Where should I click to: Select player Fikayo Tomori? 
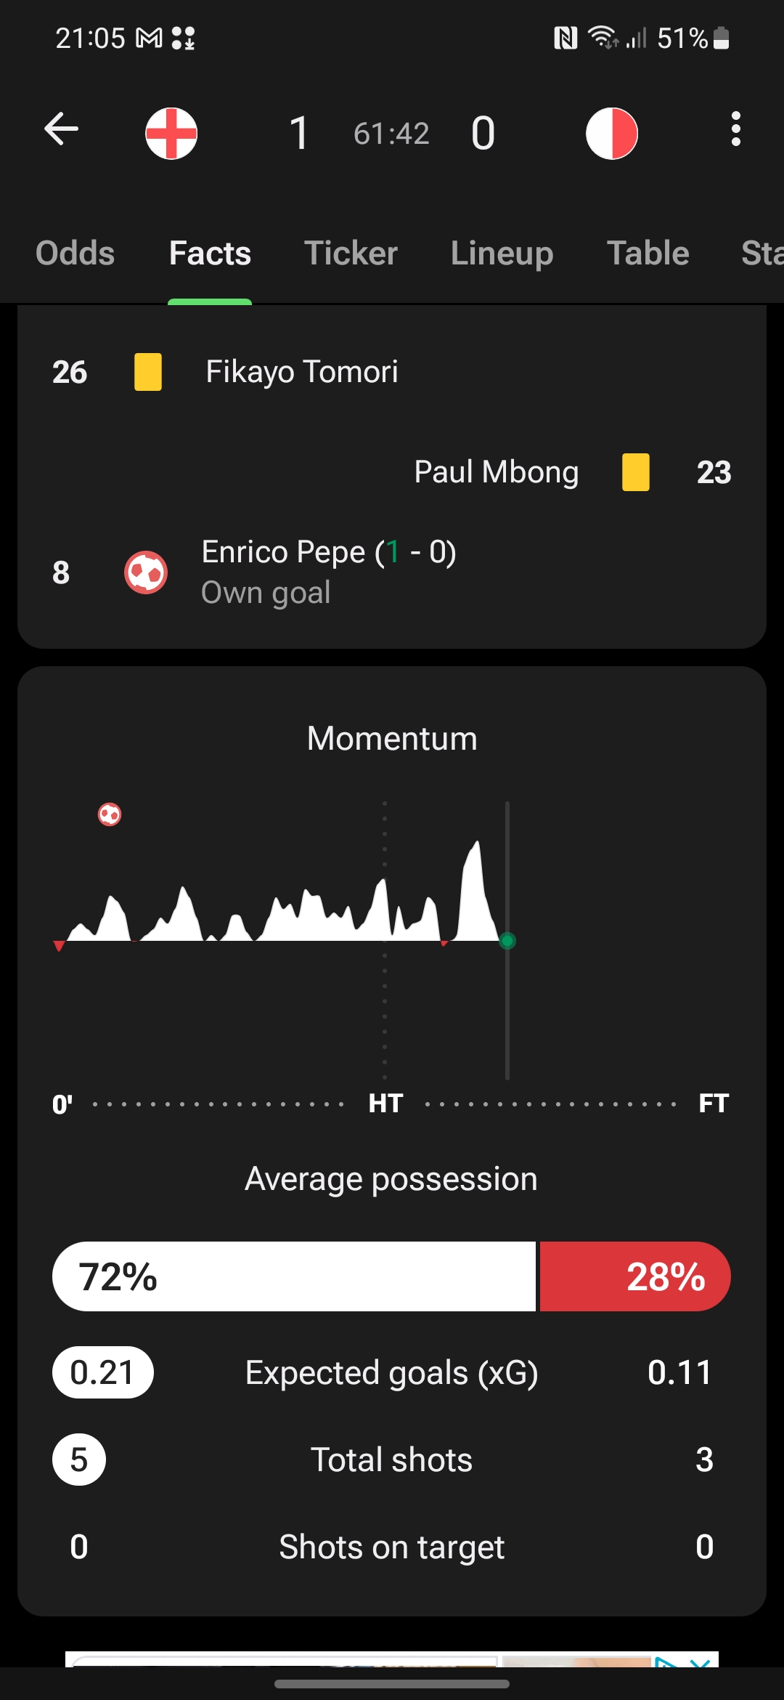pos(302,372)
